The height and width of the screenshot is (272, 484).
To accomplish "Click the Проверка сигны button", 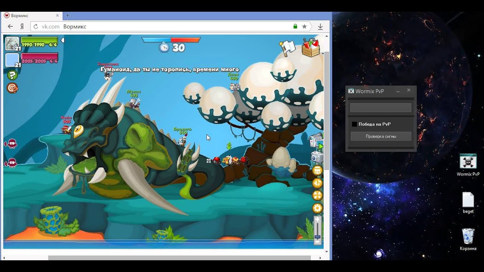I will 381,136.
